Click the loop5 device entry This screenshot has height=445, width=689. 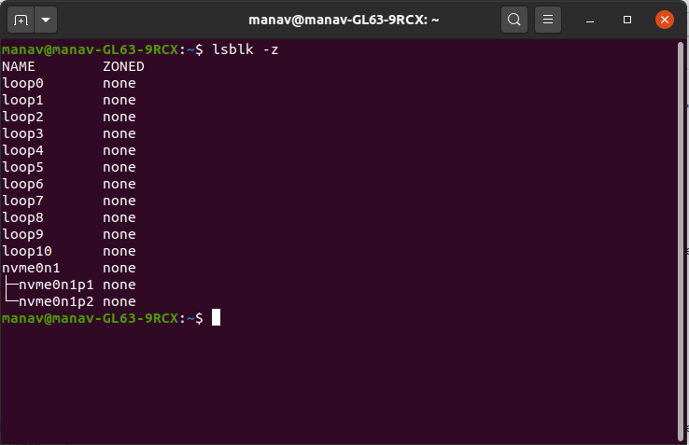point(22,167)
